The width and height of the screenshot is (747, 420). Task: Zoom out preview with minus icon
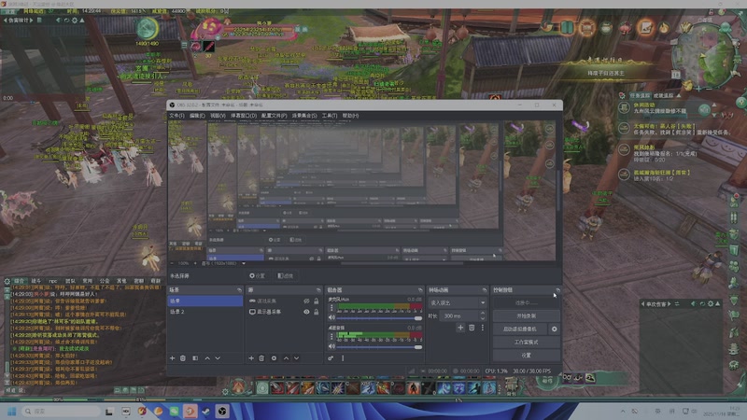[x=173, y=263]
